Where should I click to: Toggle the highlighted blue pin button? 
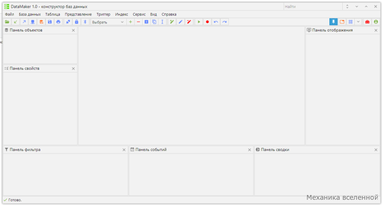point(333,22)
